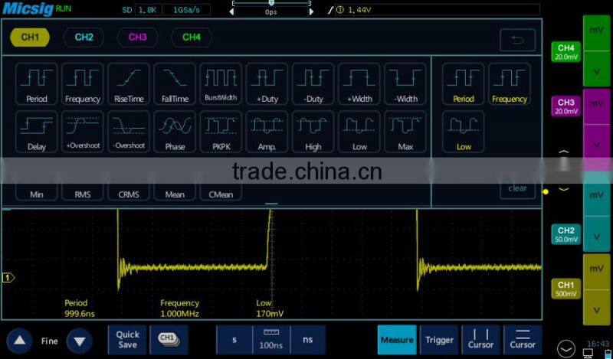Viewport: 613px width, 359px height.
Task: Add the Frequency measurement from the grid
Action: point(83,84)
